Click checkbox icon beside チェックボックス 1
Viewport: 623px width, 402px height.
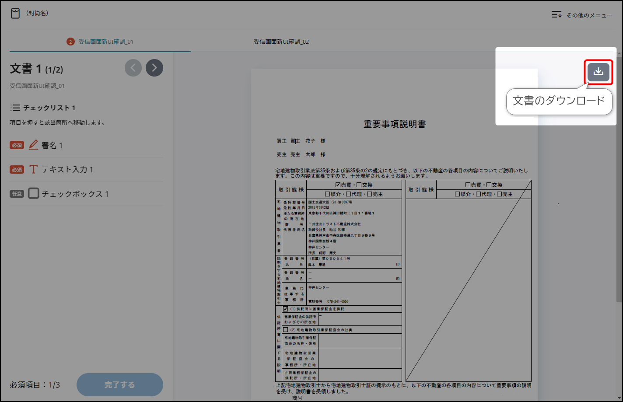pyautogui.click(x=34, y=193)
